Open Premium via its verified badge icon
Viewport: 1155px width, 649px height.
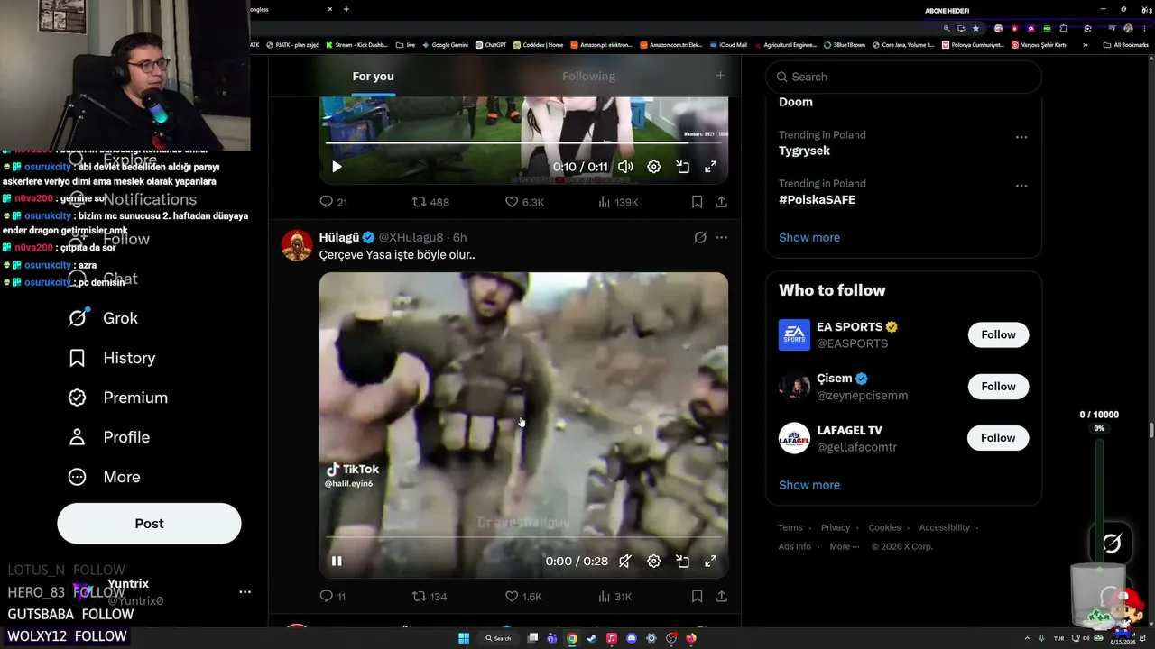click(78, 398)
